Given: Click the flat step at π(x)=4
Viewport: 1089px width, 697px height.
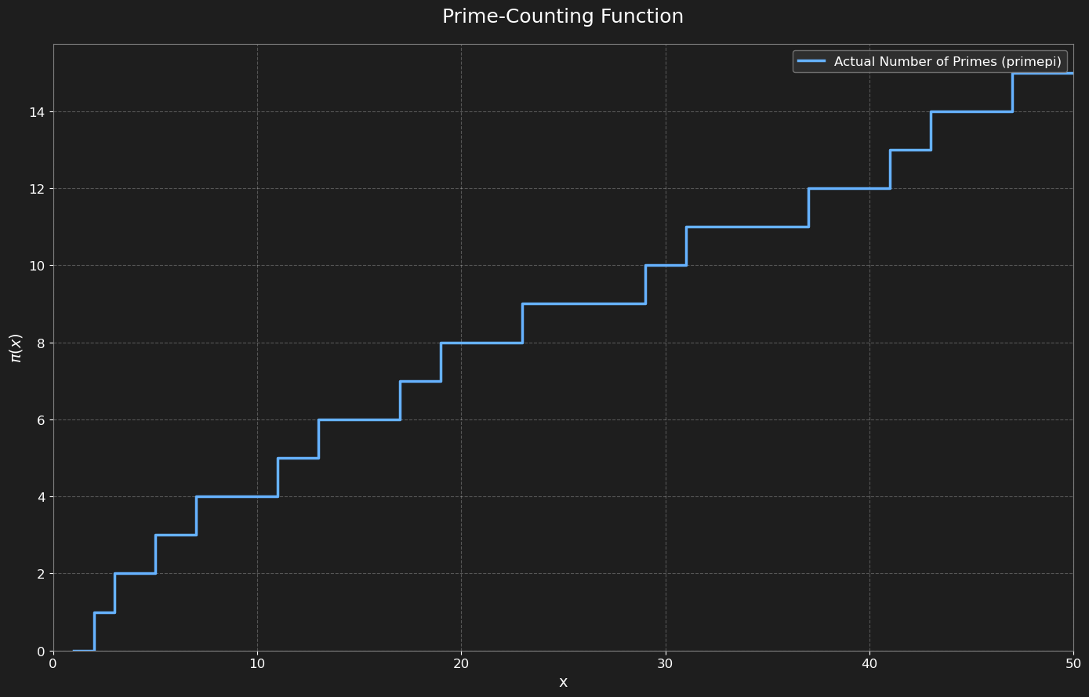Looking at the screenshot, I should tap(237, 496).
